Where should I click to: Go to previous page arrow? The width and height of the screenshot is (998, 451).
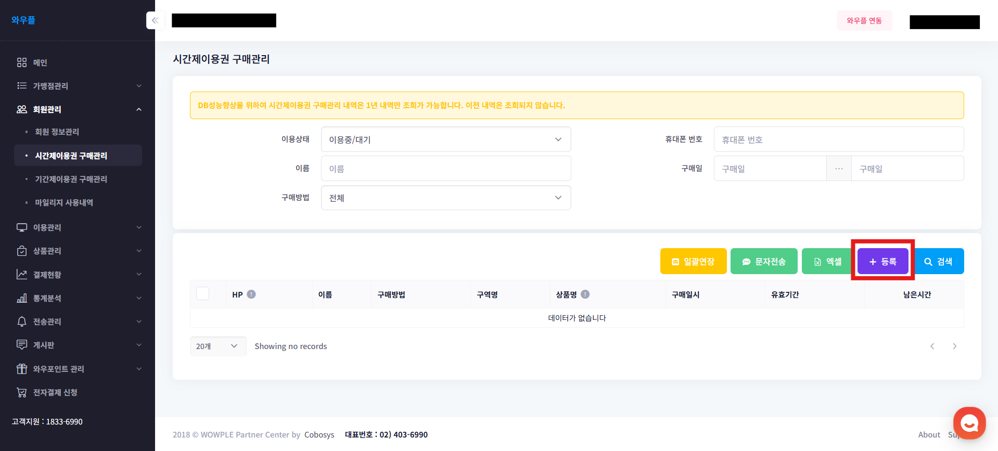(932, 346)
